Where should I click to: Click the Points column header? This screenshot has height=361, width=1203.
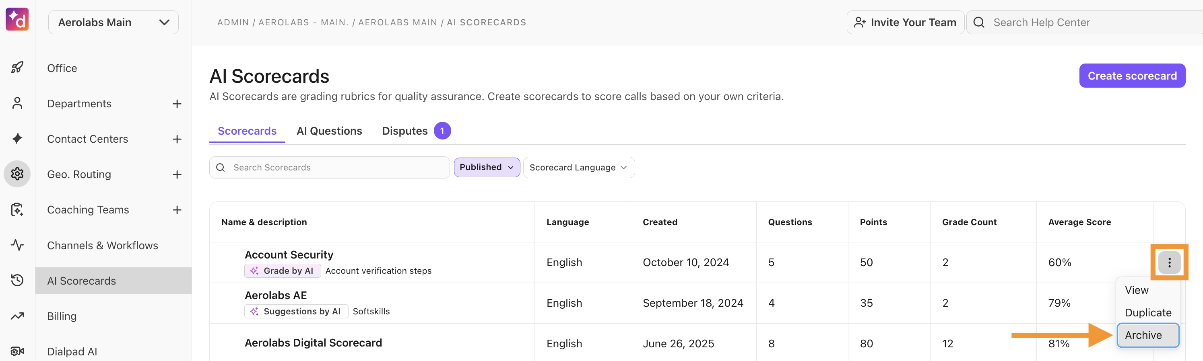click(x=873, y=222)
